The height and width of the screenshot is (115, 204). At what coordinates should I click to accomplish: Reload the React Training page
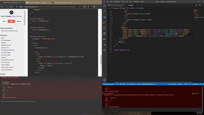tap(11, 6)
